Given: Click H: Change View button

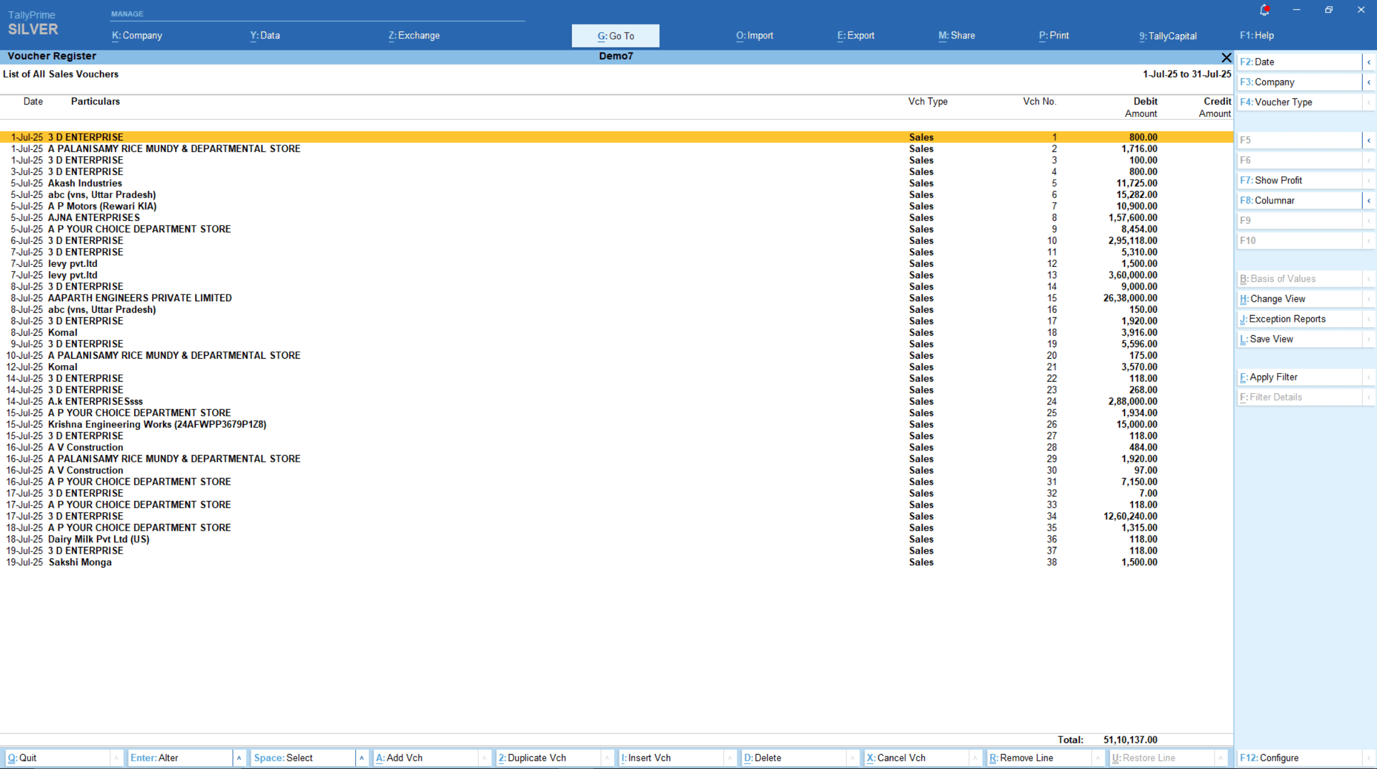Looking at the screenshot, I should 1299,299.
